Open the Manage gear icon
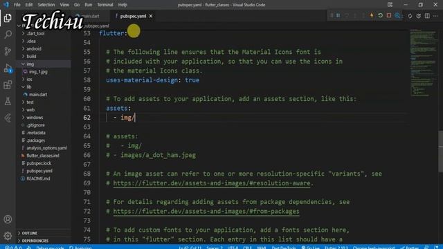The image size is (443, 249). coord(8,235)
